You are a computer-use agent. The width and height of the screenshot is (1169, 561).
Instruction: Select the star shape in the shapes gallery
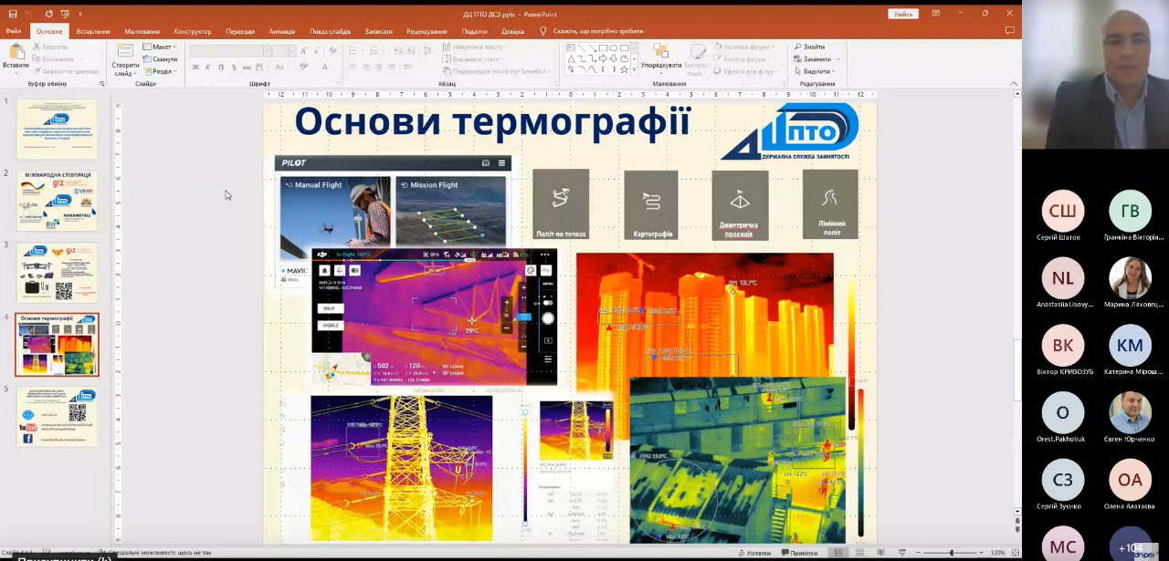point(624,69)
